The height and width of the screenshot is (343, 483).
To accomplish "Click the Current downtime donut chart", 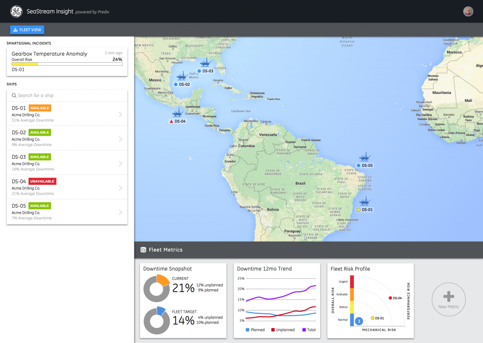I will pyautogui.click(x=157, y=288).
